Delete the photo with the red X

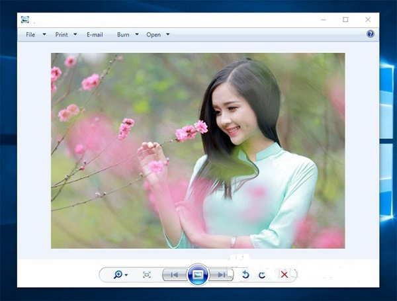point(284,274)
